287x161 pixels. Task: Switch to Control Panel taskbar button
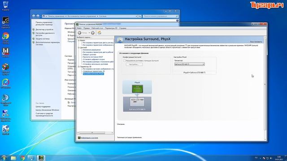tap(31, 158)
